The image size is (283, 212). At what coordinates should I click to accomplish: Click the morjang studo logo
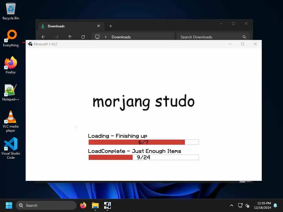pyautogui.click(x=144, y=102)
